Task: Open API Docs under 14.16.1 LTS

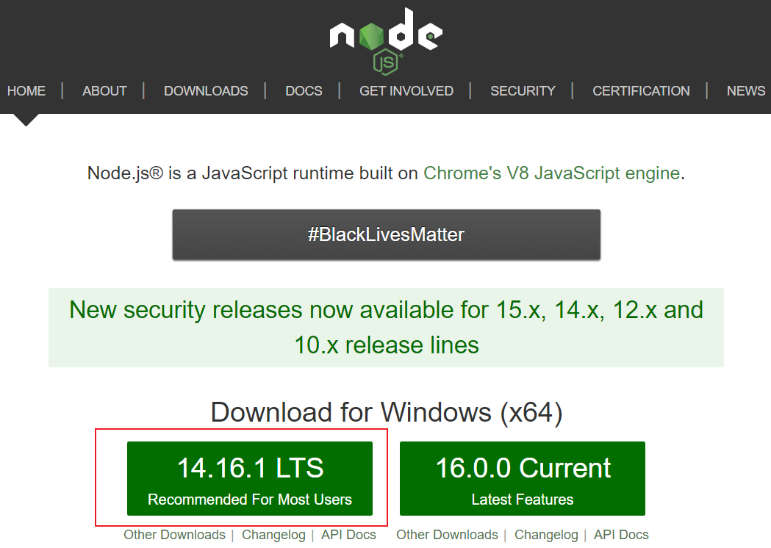Action: (348, 535)
